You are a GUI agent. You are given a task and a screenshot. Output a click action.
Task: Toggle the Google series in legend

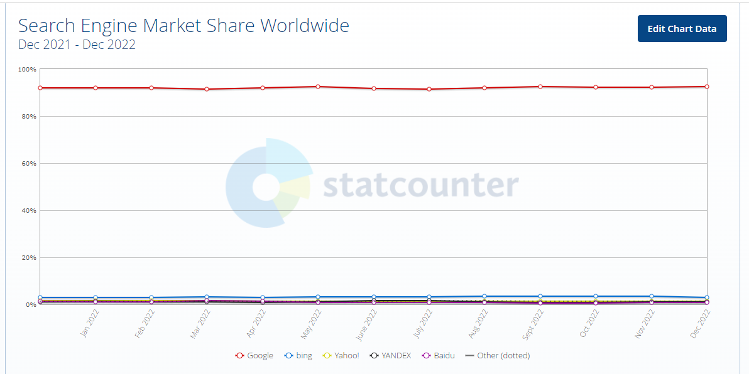coord(254,355)
